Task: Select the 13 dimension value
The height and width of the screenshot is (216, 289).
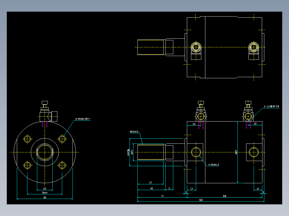Action: click(x=191, y=189)
